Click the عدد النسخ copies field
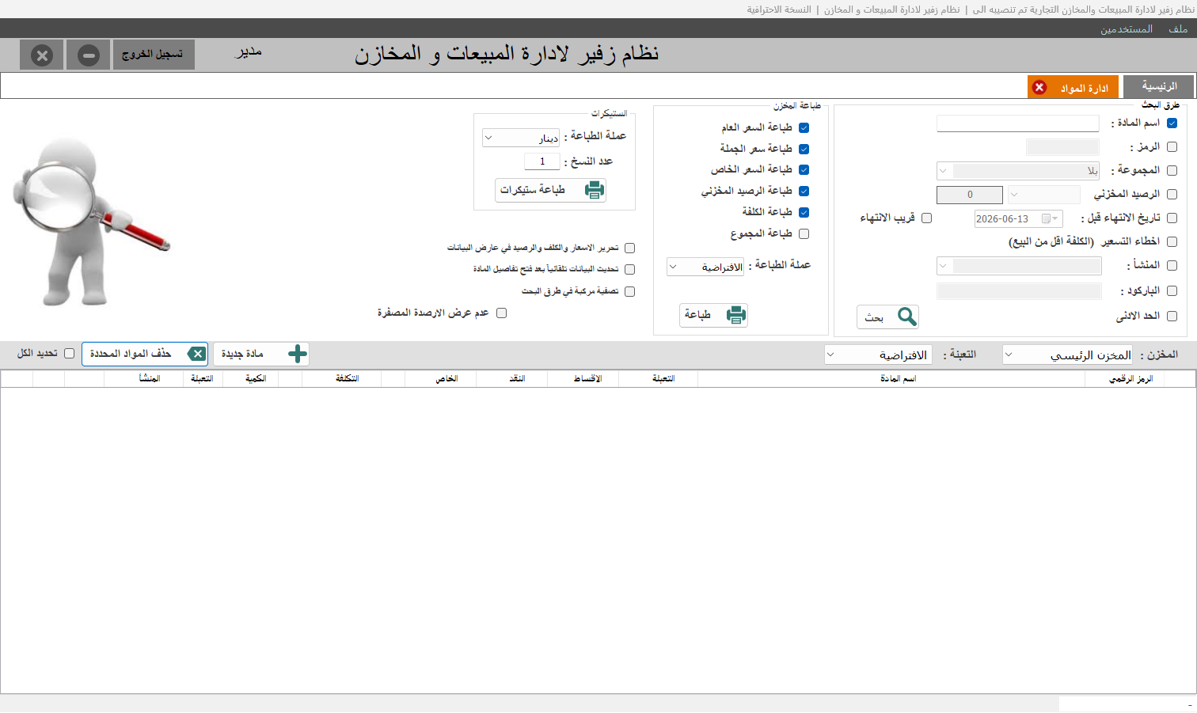Viewport: 1197px width, 713px height. (x=542, y=161)
